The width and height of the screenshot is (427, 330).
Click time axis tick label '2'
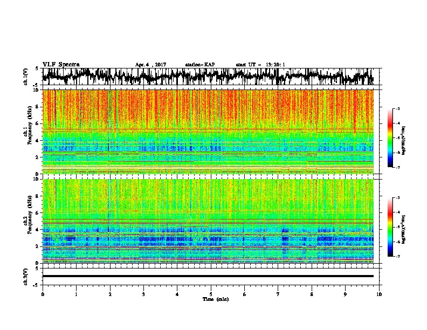(110, 294)
